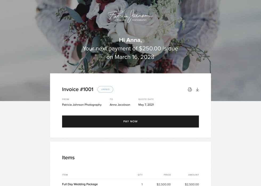Click the QTY column header
The image size is (261, 186).
coord(140,175)
